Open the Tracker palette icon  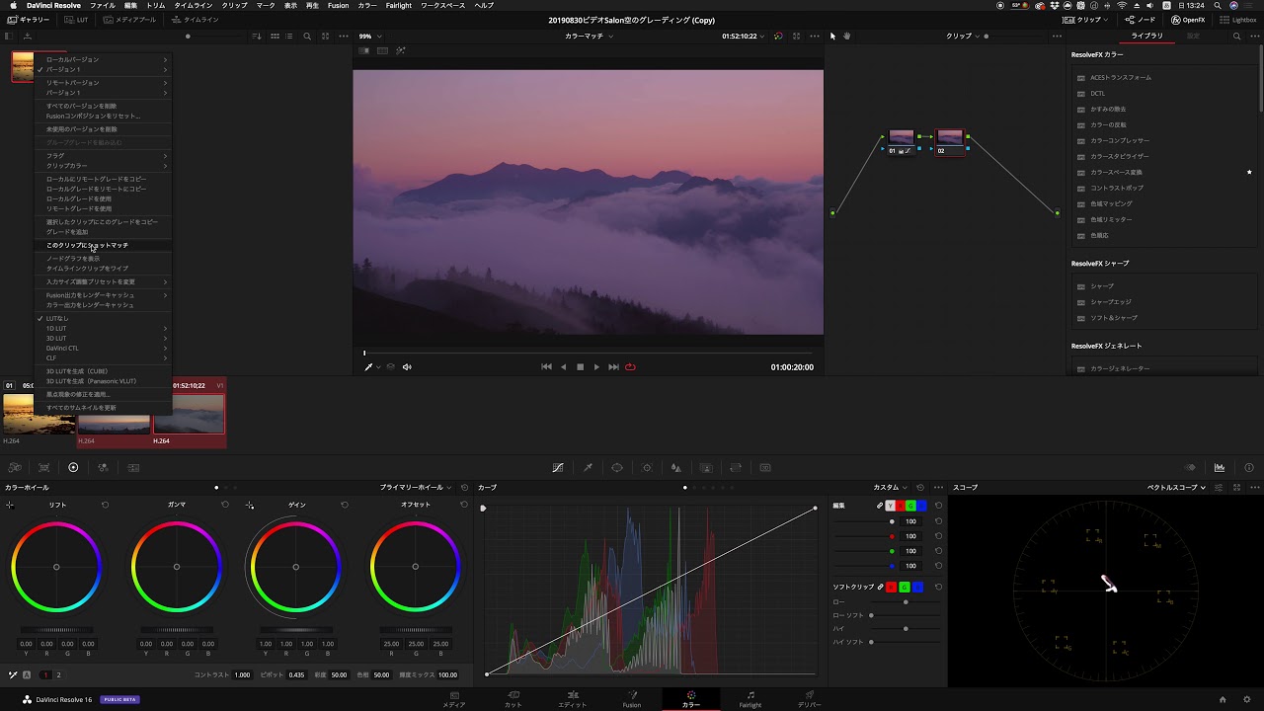(x=647, y=467)
